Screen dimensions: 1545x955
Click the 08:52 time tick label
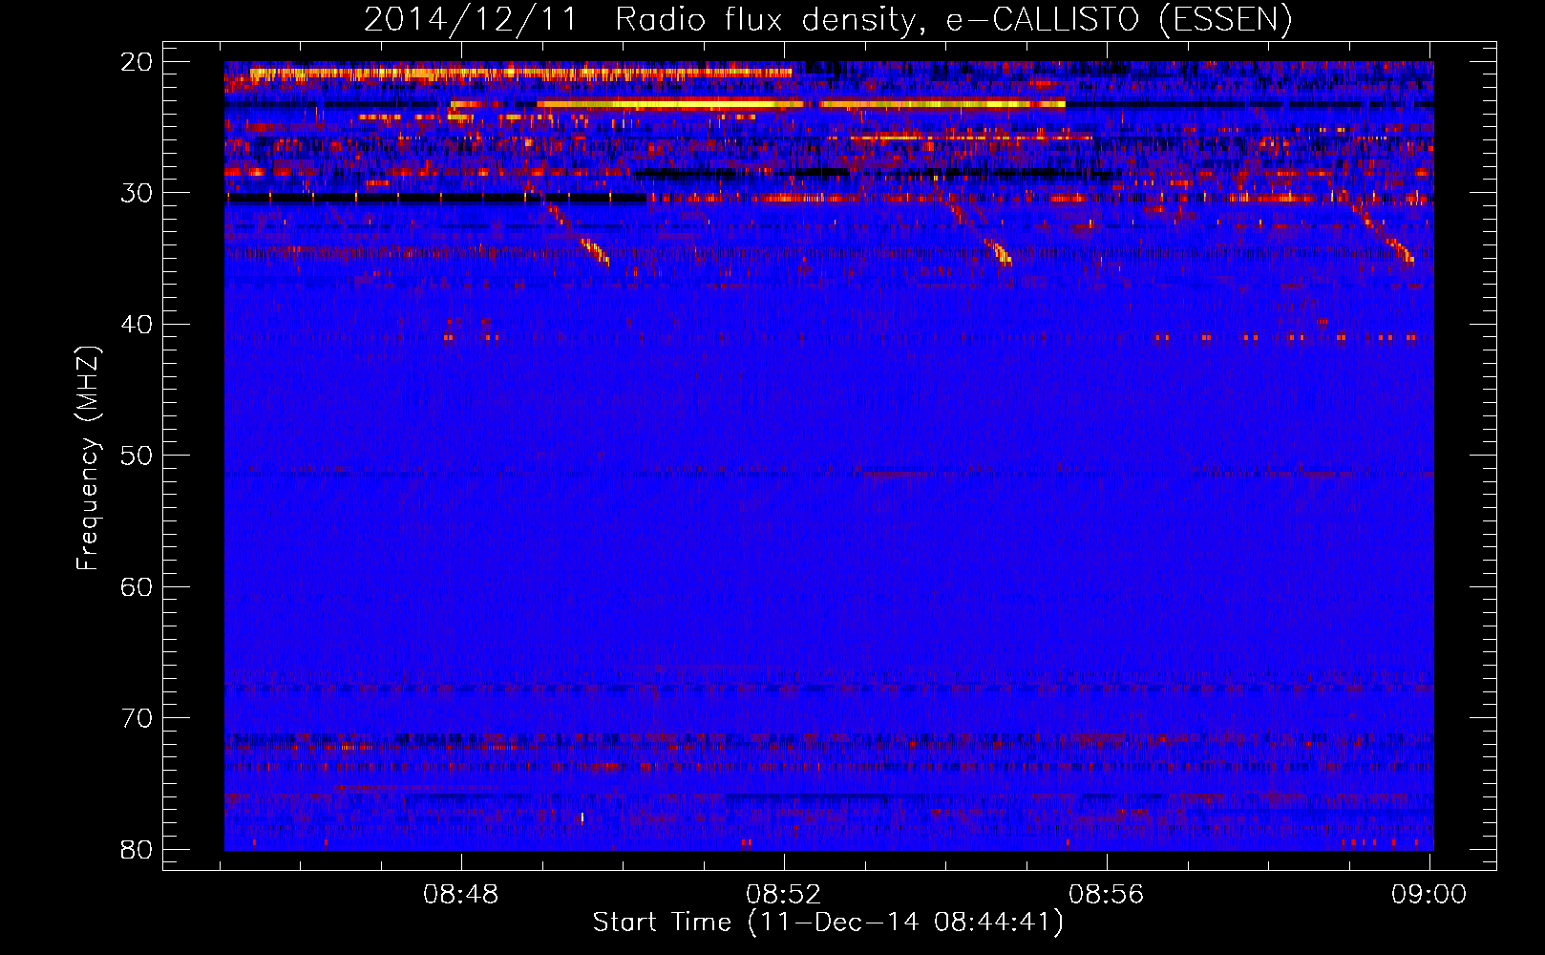pos(784,895)
